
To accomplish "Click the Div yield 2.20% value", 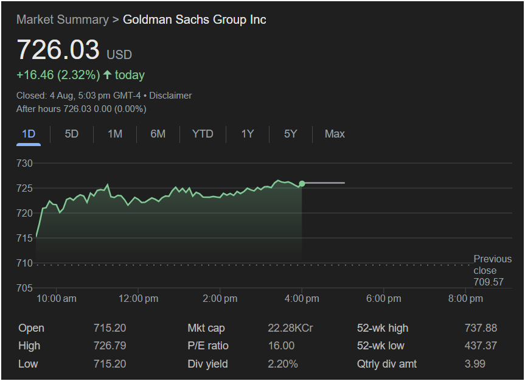I will coord(283,364).
